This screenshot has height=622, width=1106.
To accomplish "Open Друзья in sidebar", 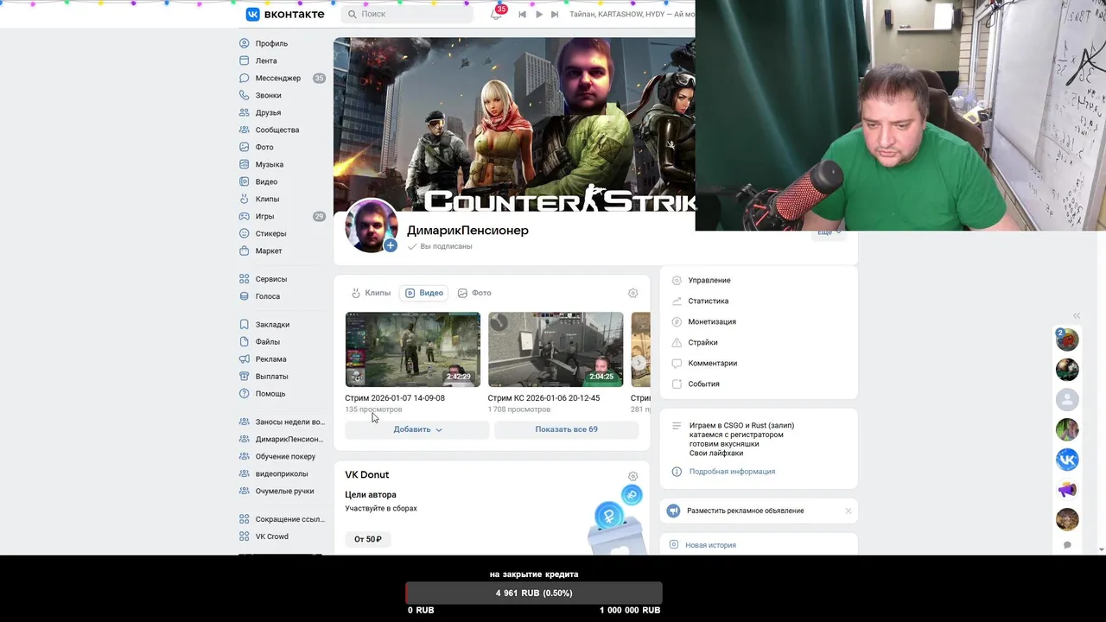I will point(268,112).
